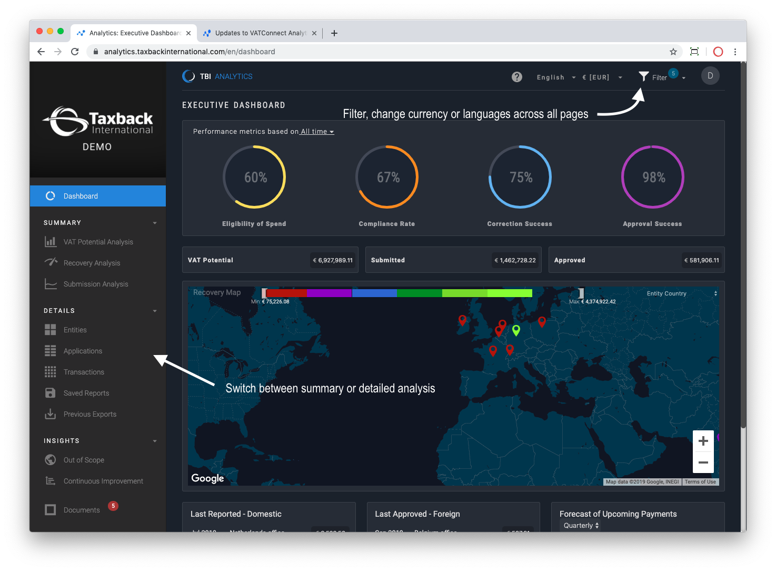Open the Entity Country map selector
Image resolution: width=776 pixels, height=571 pixels.
tap(682, 293)
